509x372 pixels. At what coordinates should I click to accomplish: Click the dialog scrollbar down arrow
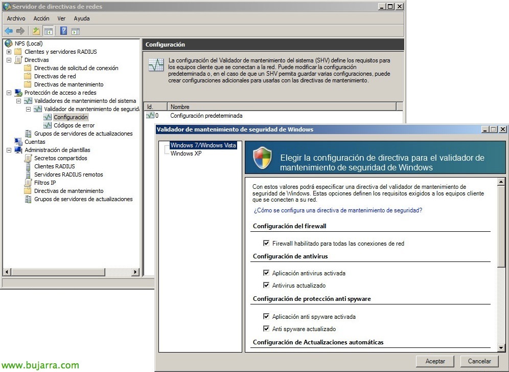point(501,348)
